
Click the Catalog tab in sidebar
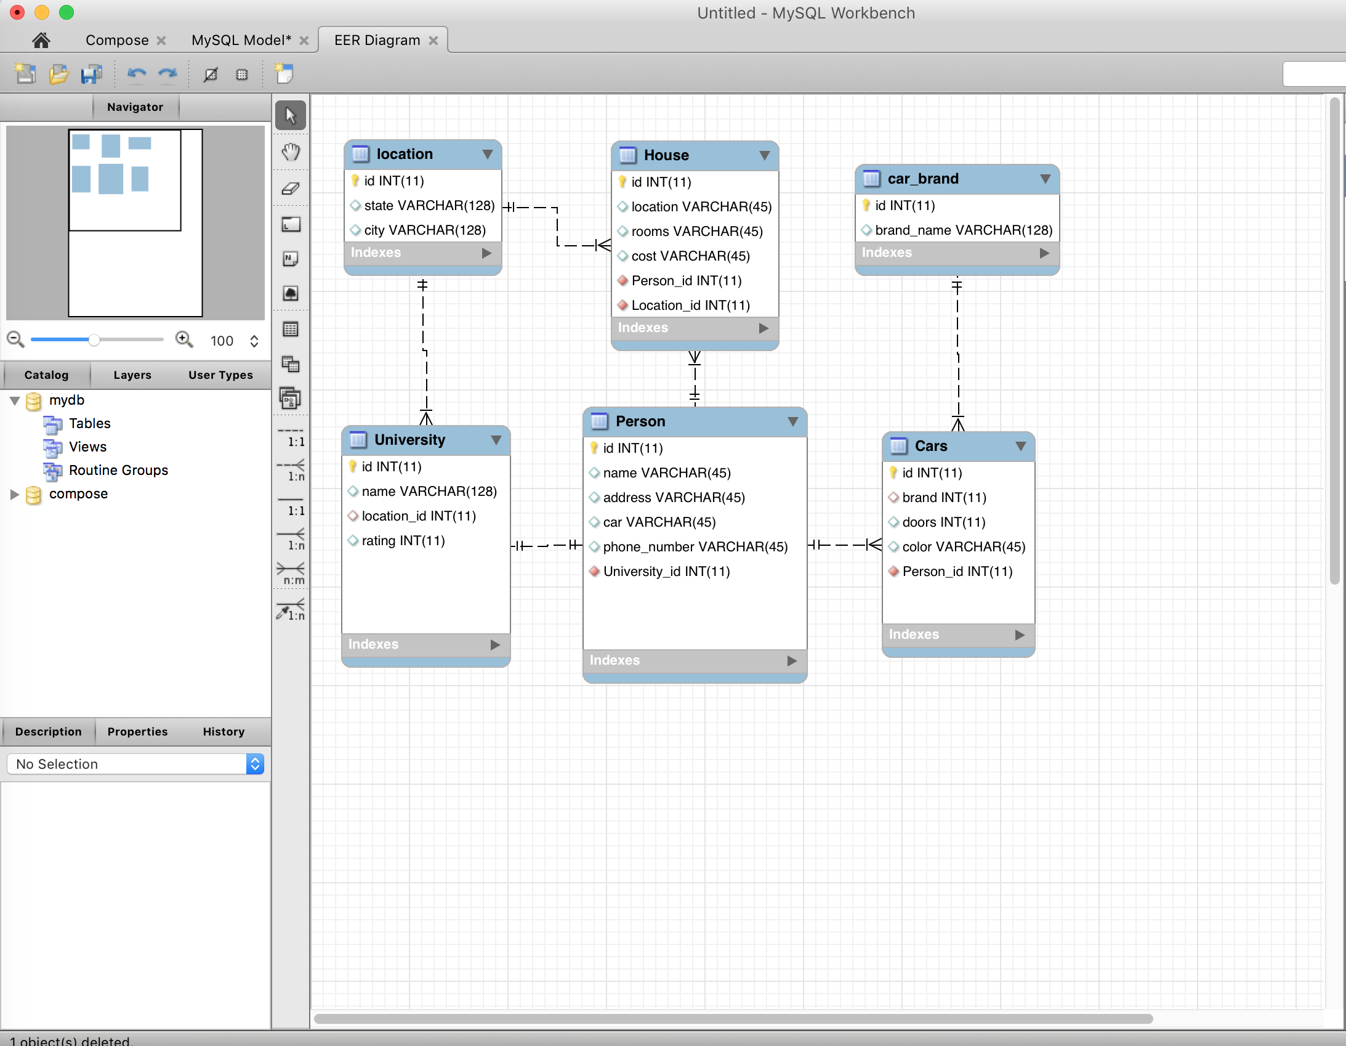coord(45,375)
